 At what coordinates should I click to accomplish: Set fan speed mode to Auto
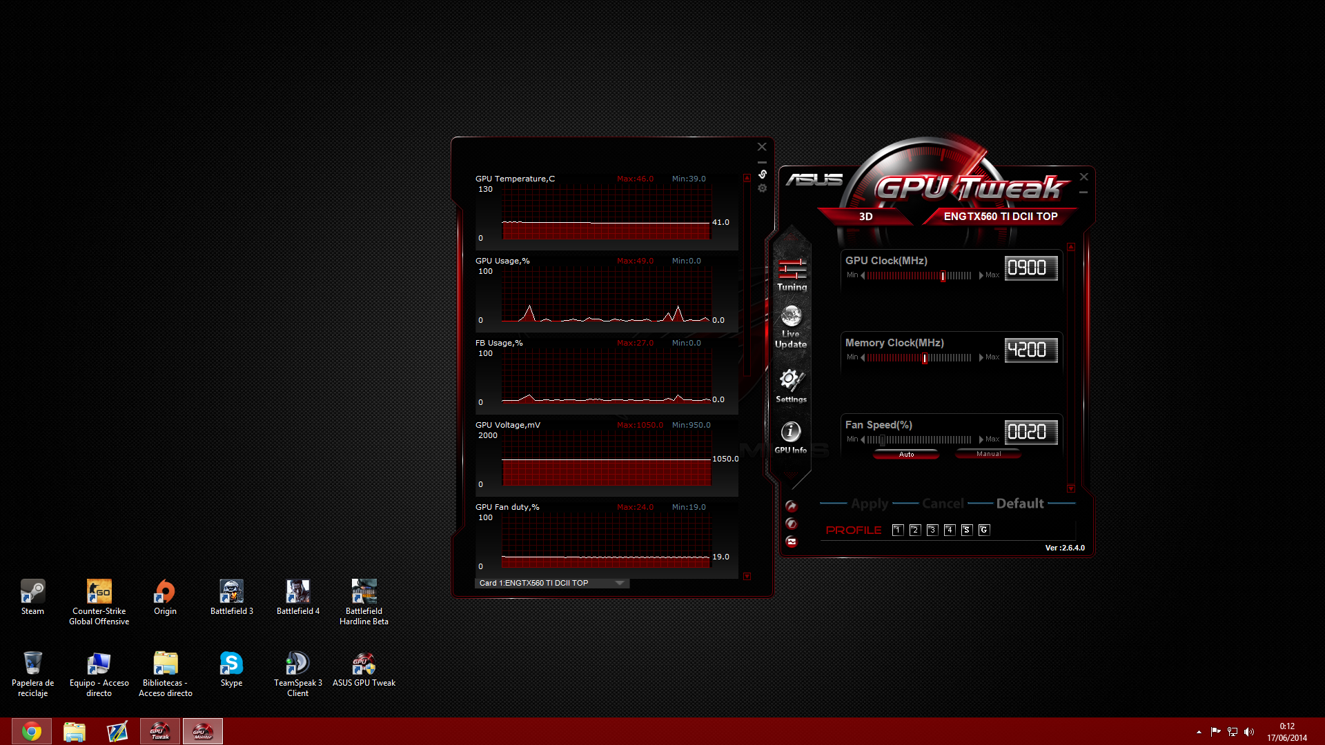coord(906,455)
